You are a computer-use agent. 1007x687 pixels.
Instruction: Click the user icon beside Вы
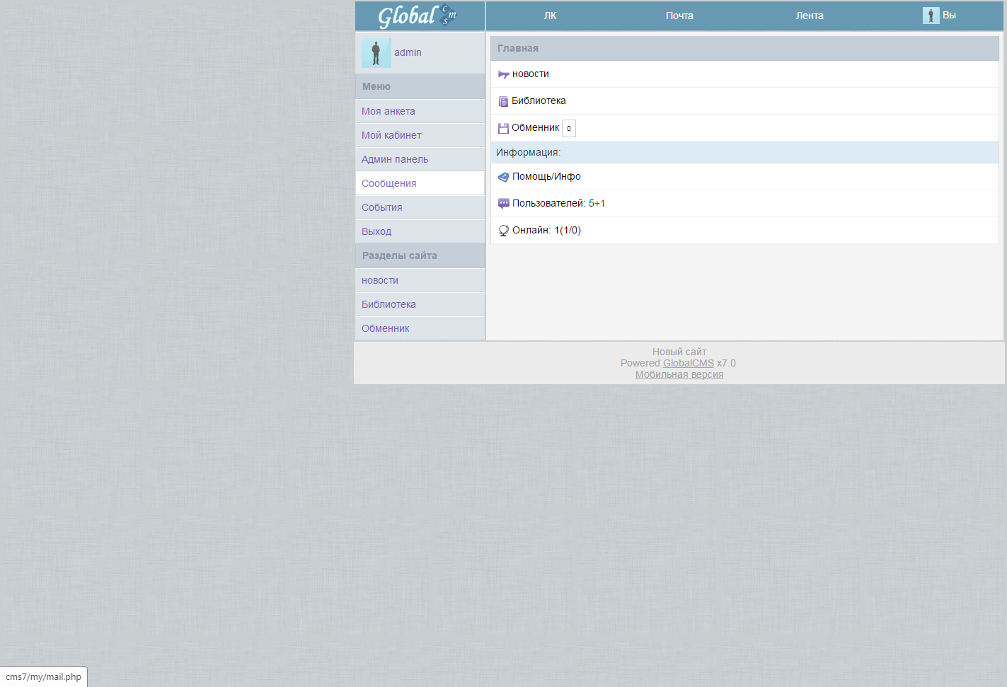click(x=931, y=16)
